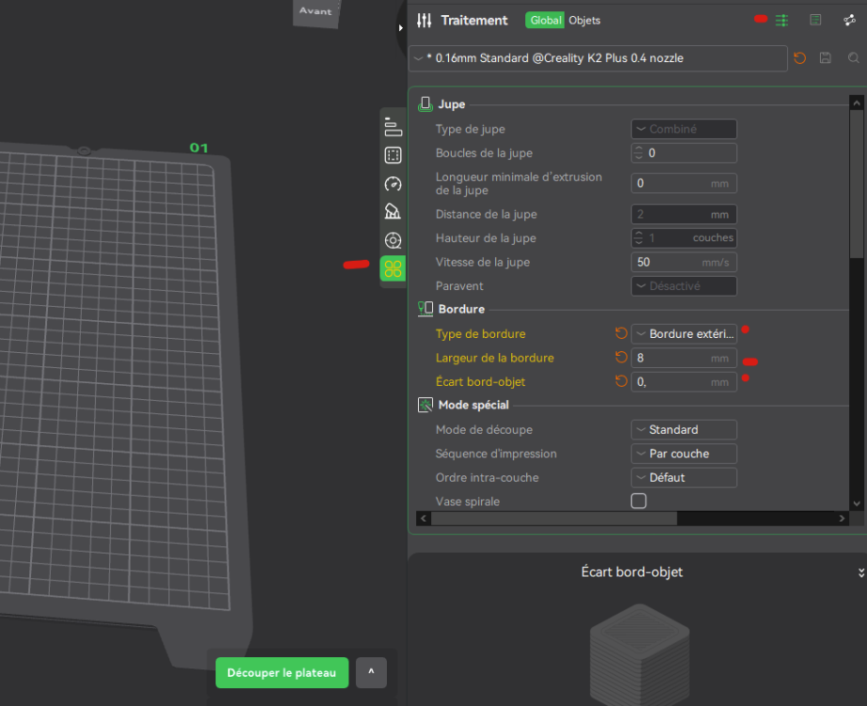Open the filament spool settings icon
The height and width of the screenshot is (706, 867).
393,241
